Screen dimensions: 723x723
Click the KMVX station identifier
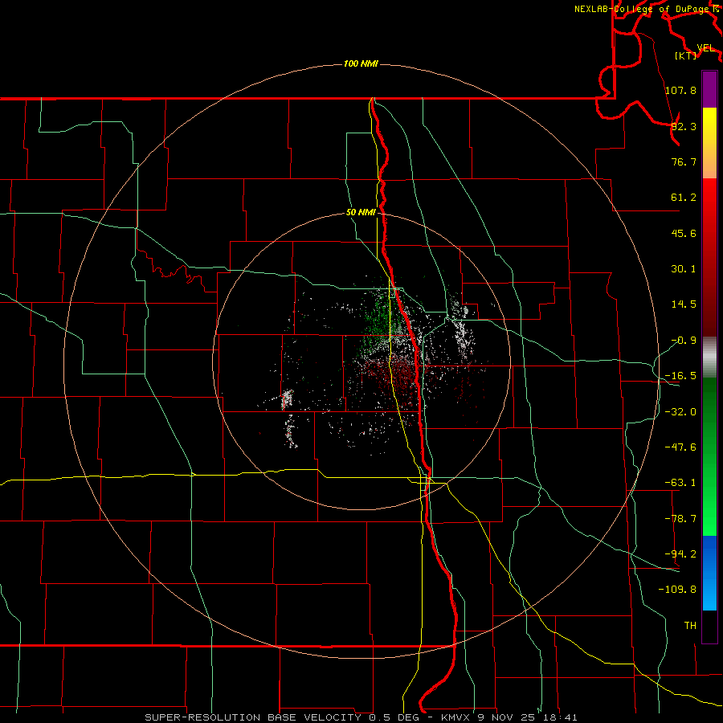coord(455,717)
